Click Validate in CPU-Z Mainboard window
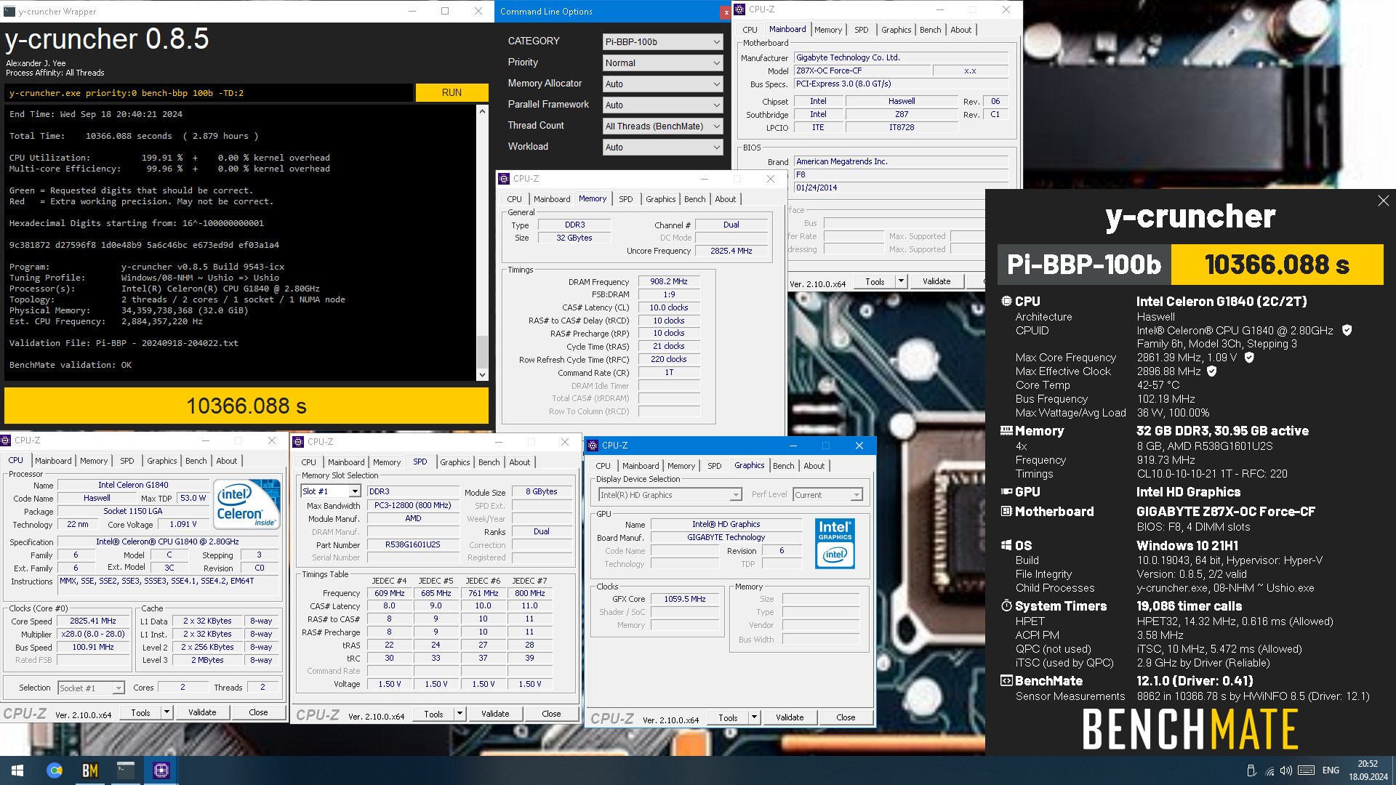This screenshot has width=1396, height=785. (936, 281)
